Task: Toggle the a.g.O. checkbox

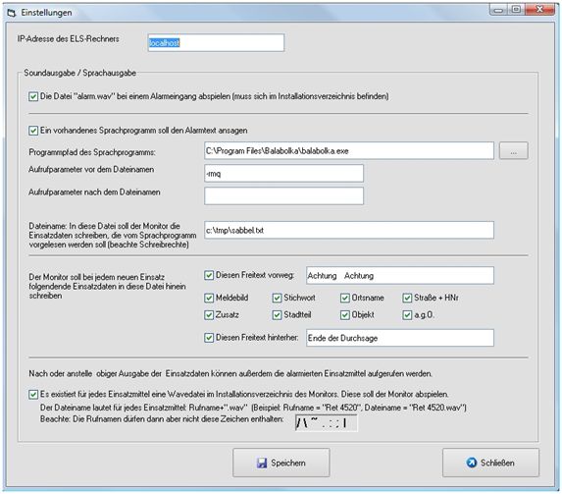Action: coord(407,315)
